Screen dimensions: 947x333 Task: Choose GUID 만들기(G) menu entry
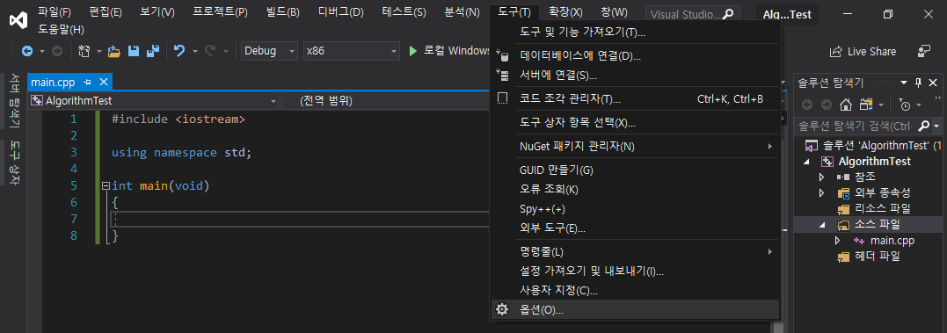(x=635, y=170)
